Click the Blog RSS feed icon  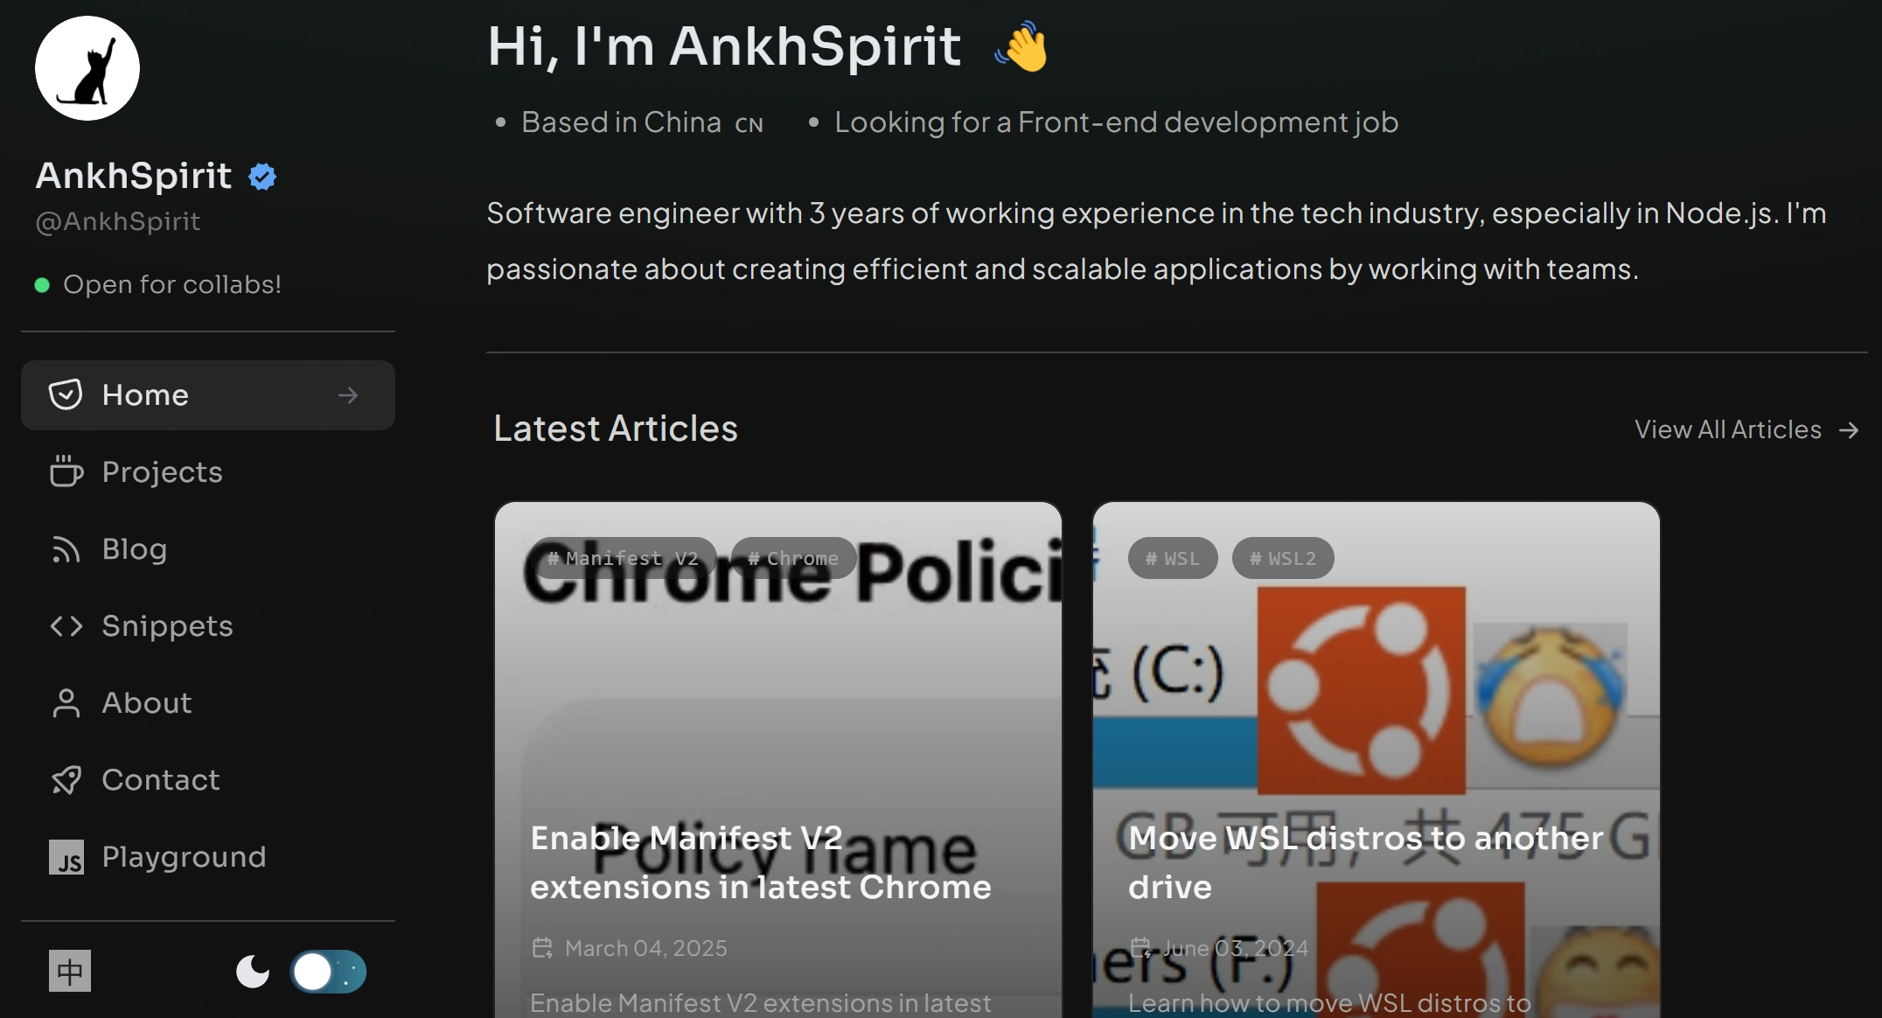pyautogui.click(x=65, y=549)
